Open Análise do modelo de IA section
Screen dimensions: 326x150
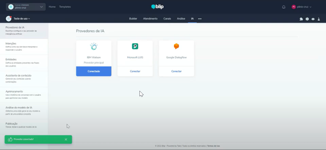click(x=24, y=111)
